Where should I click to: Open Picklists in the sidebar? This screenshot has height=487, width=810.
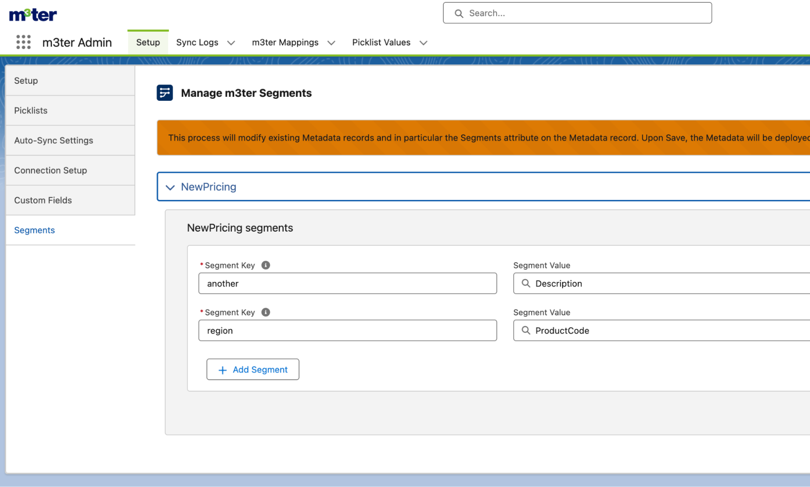pyautogui.click(x=31, y=111)
